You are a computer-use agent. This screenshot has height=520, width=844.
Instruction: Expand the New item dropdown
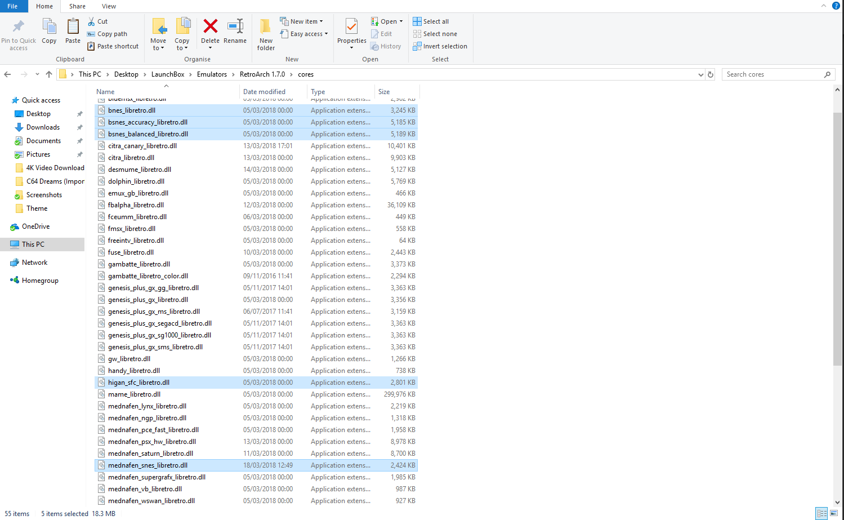(x=321, y=21)
